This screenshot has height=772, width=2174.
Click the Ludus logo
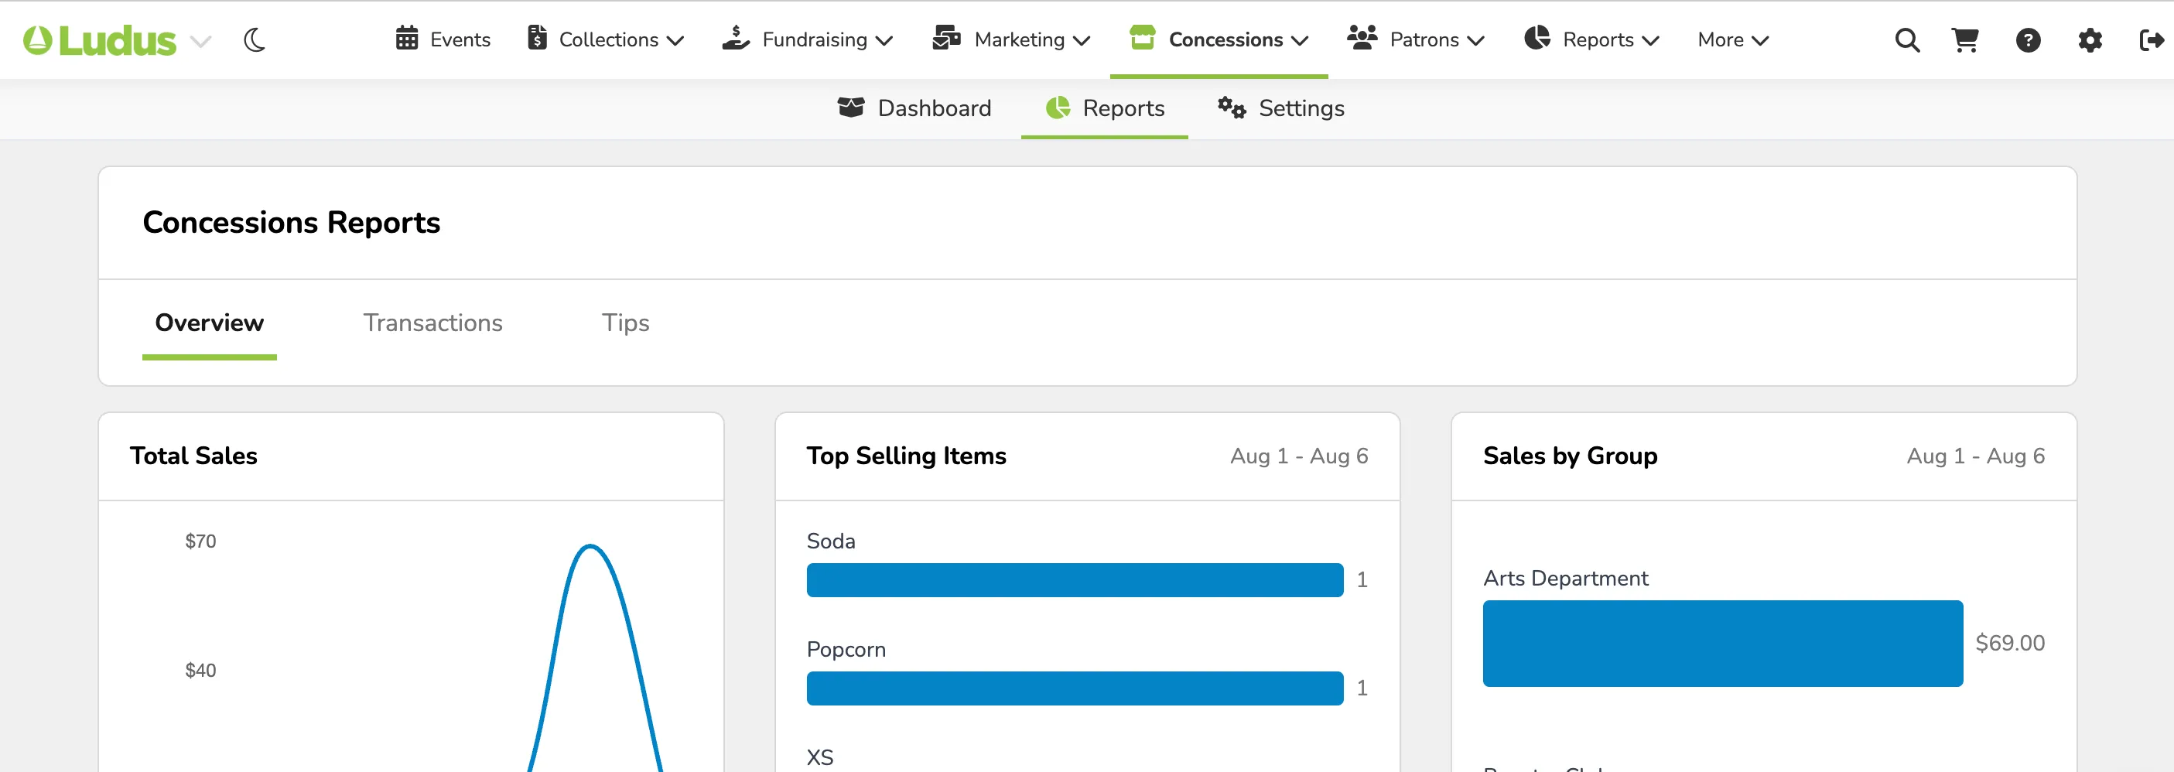click(100, 39)
